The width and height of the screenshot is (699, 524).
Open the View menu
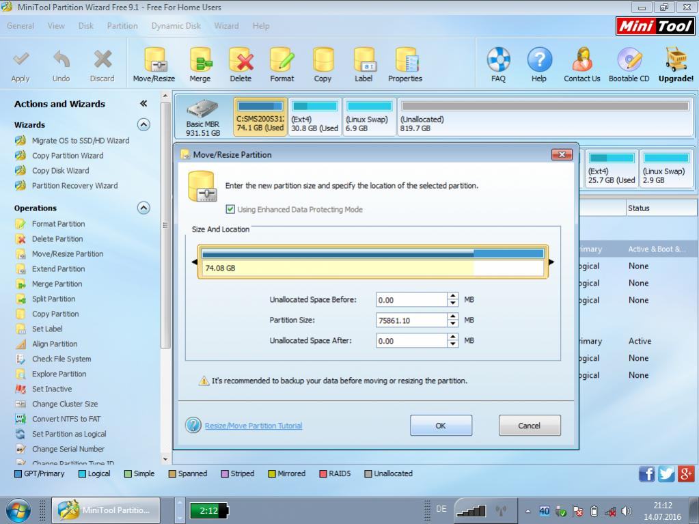point(56,26)
